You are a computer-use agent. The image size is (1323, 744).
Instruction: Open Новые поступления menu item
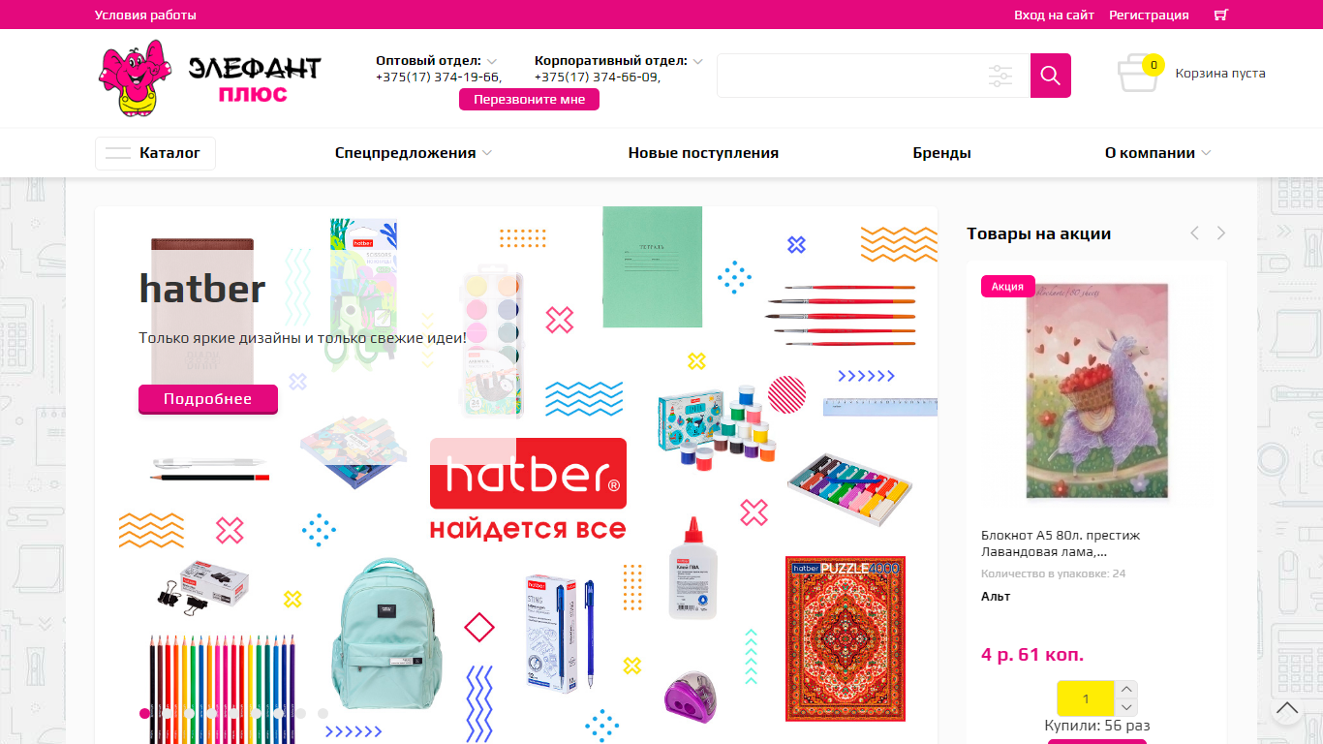703,153
